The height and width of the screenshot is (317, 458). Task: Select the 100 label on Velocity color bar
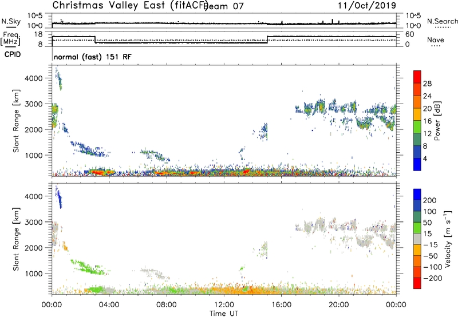click(x=429, y=211)
